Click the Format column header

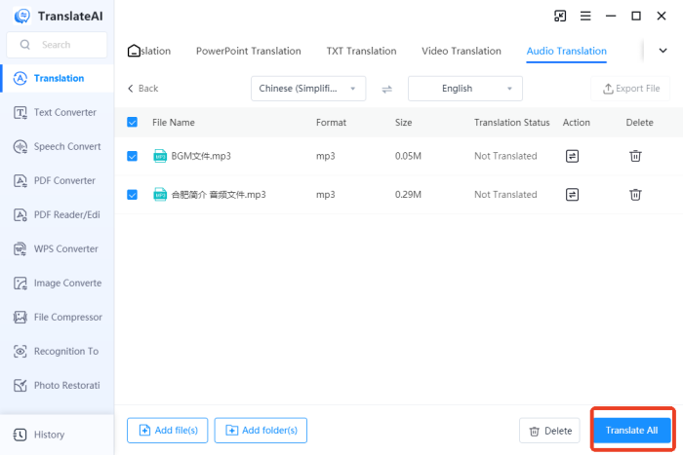coord(331,122)
